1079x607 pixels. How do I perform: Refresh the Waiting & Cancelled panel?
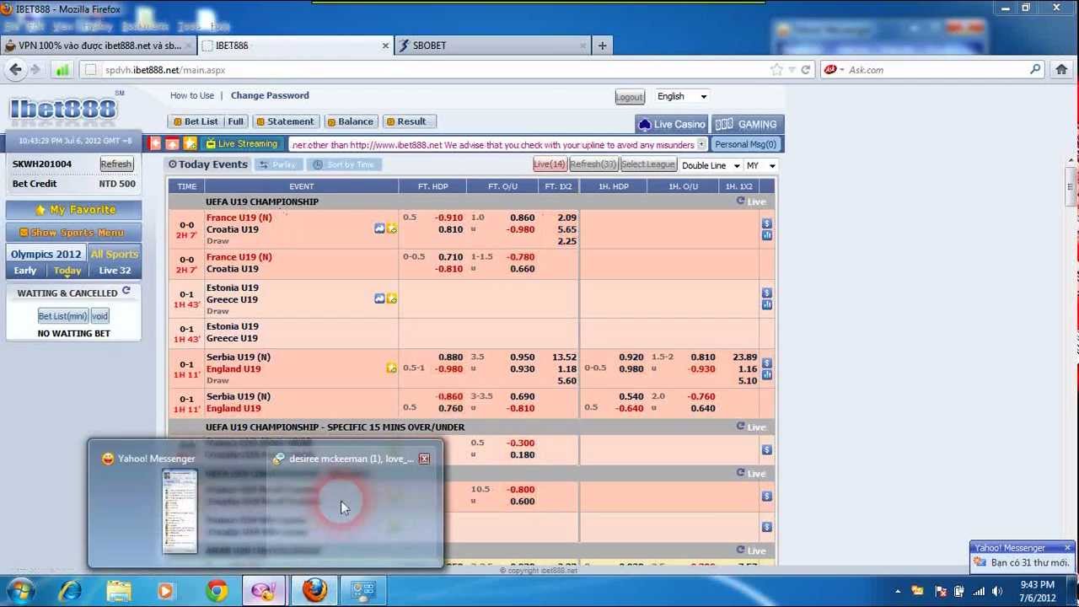(126, 292)
